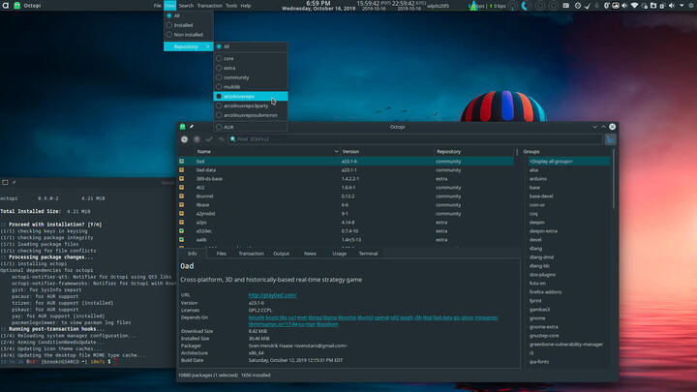Open the File menu

(x=158, y=6)
